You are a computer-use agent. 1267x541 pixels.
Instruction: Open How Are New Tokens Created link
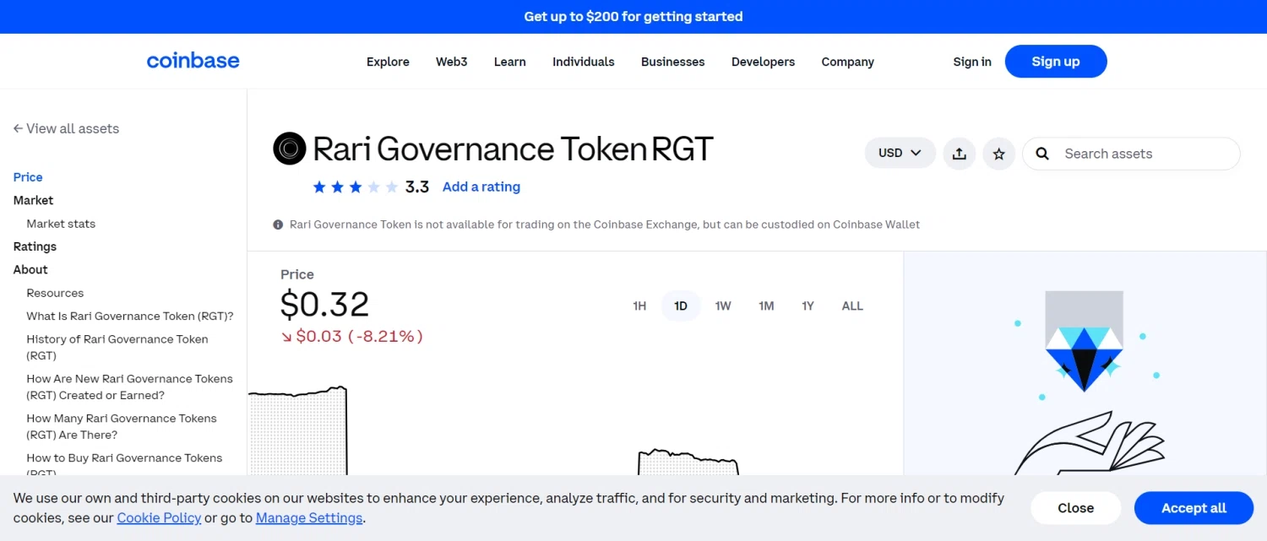coord(130,387)
